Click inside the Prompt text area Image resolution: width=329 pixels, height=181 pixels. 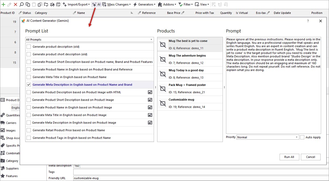tap(273, 85)
